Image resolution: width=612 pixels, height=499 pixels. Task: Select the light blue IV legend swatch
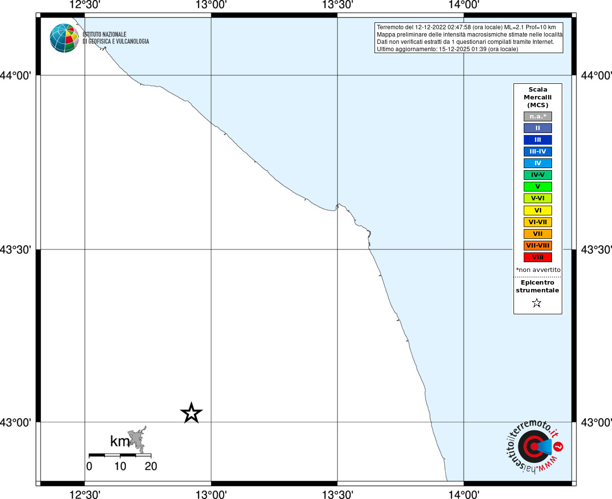538,163
